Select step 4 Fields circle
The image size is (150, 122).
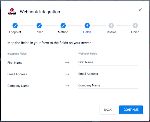(87, 26)
